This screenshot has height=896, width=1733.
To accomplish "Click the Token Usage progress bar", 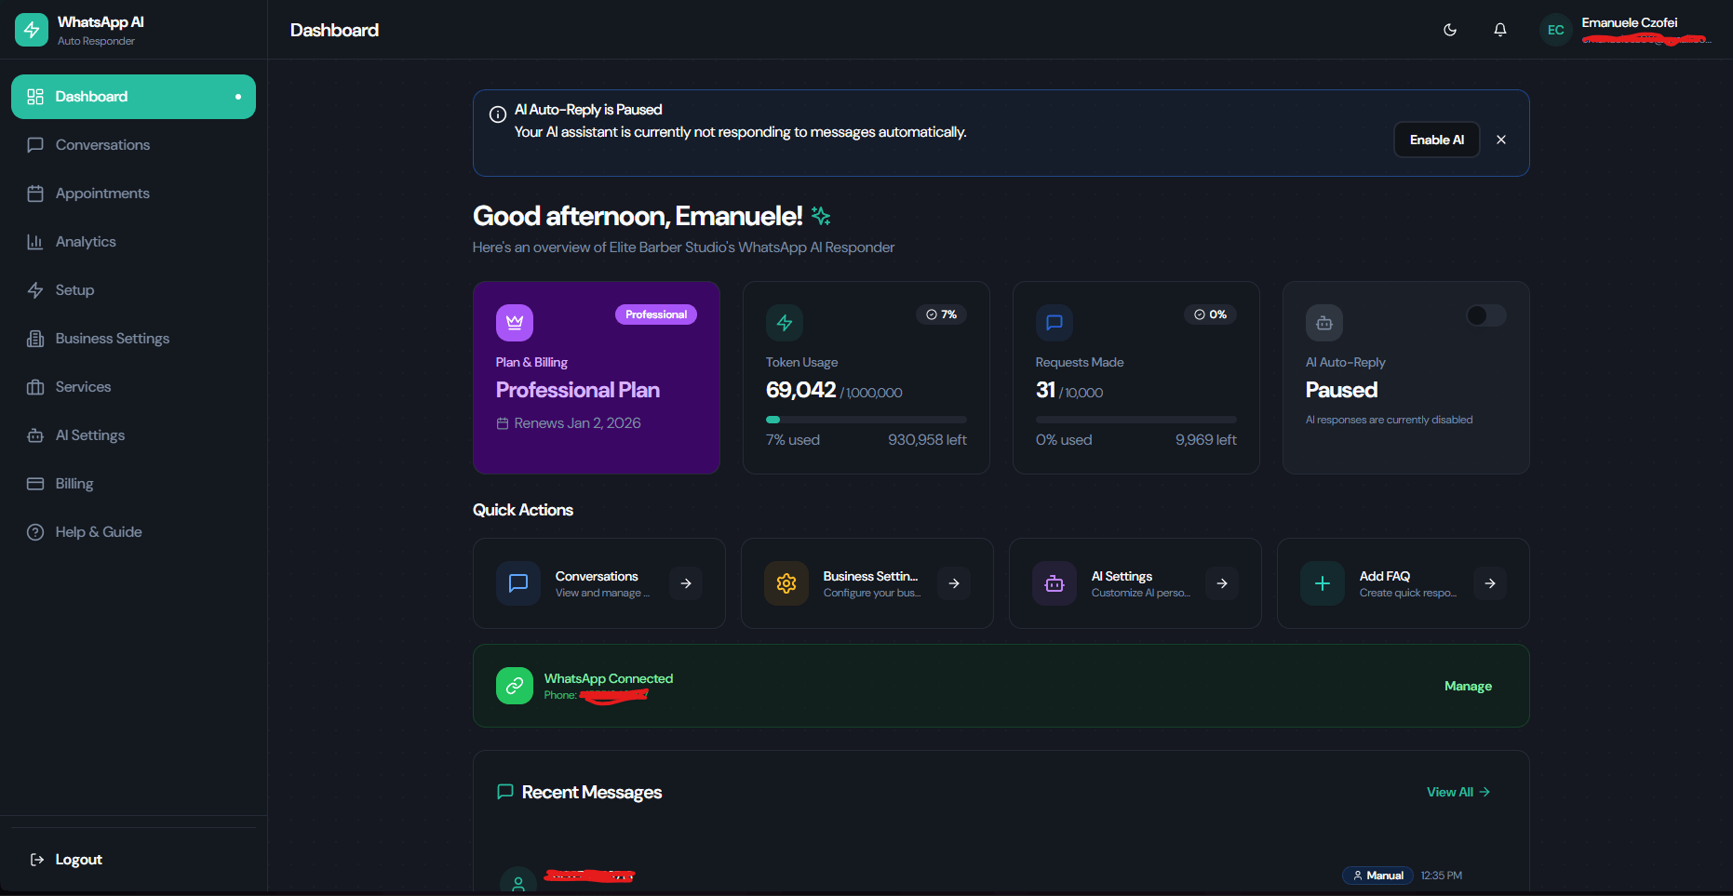I will coord(866,420).
